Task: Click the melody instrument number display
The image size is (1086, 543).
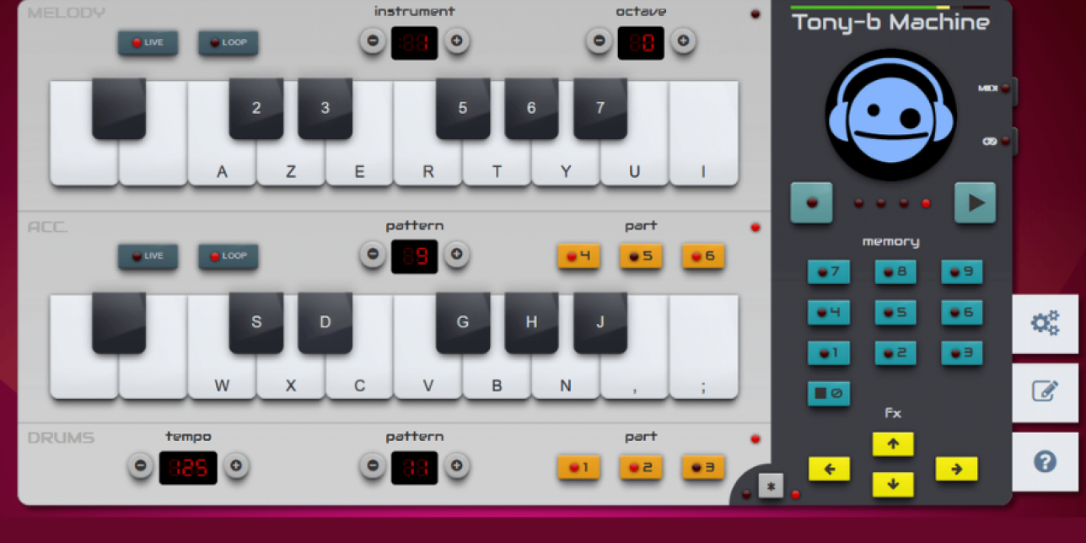Action: pos(415,42)
